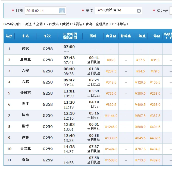Image resolution: width=172 pixels, height=169 pixels.
Task: Click business class price ¥237.5
Action: (x=111, y=71)
